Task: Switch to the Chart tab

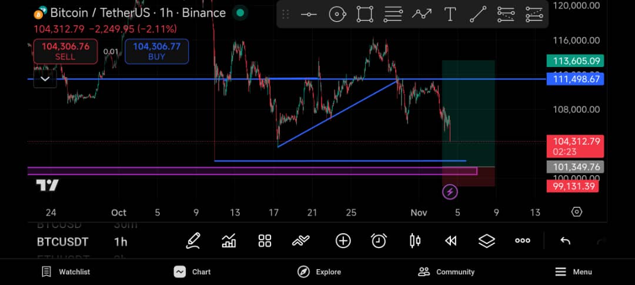Action: (x=192, y=272)
